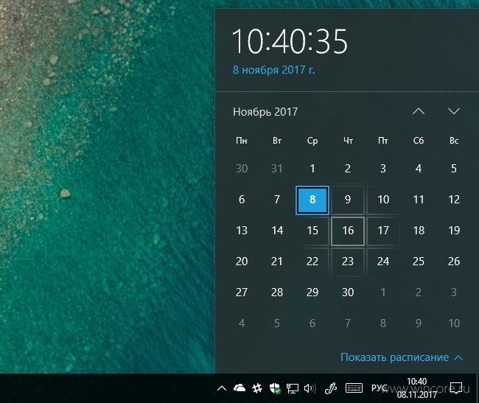
Task: Select November 28 in calendar
Action: 277,292
